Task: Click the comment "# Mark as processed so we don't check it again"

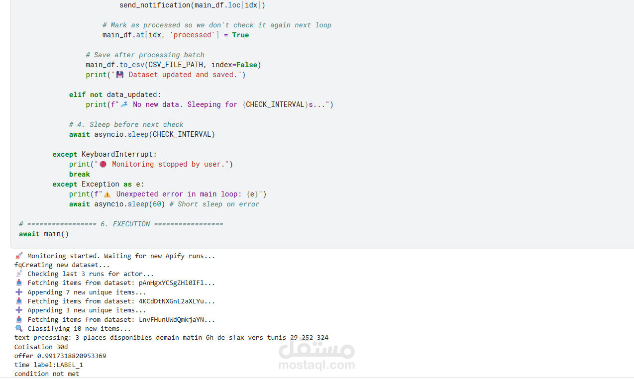Action: [x=217, y=25]
